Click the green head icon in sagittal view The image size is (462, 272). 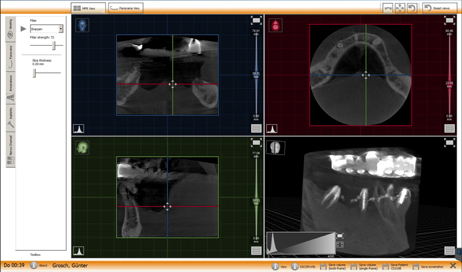pyautogui.click(x=81, y=148)
